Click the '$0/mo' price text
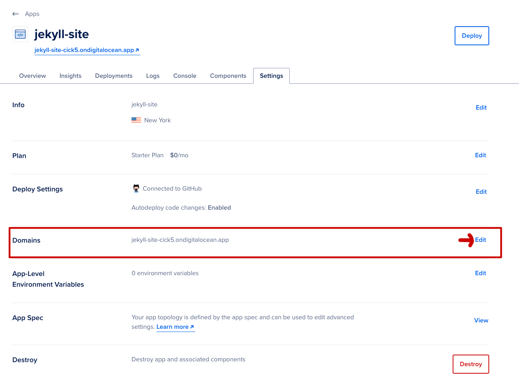This screenshot has width=519, height=382. coord(179,155)
